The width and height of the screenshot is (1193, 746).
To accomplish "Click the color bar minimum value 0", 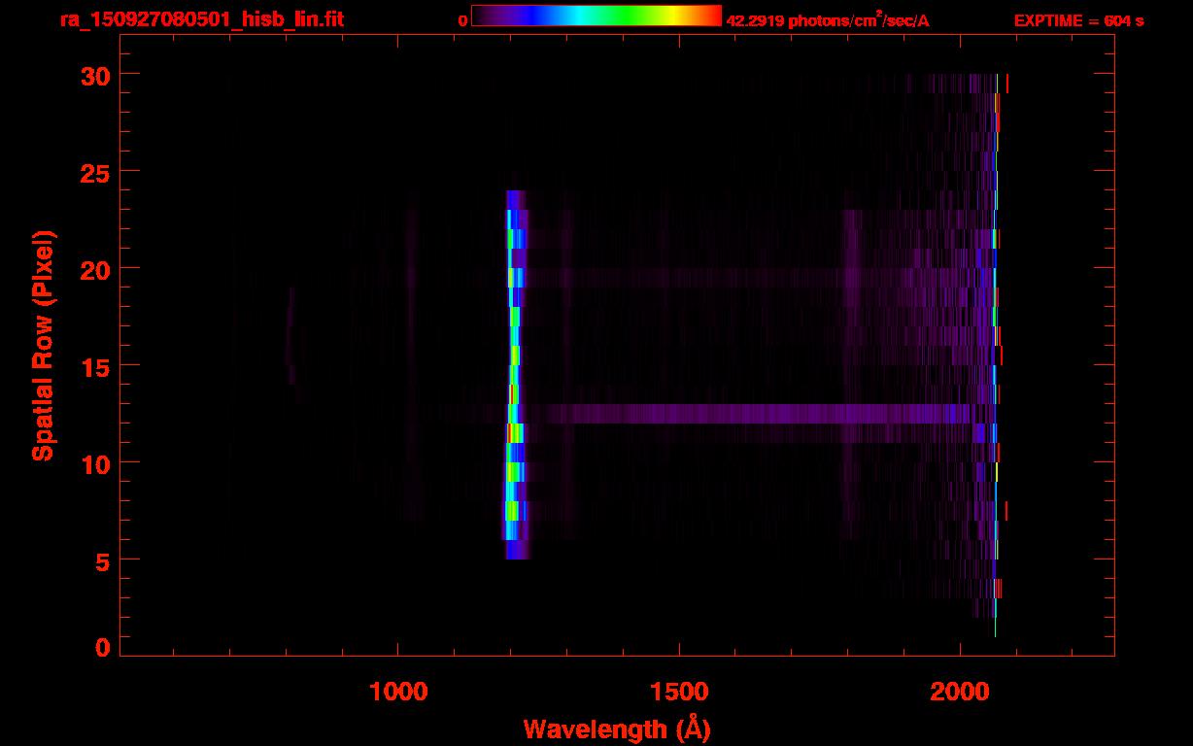I will pos(463,20).
